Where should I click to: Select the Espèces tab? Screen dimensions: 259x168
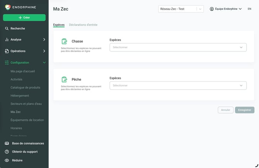[x=59, y=25]
